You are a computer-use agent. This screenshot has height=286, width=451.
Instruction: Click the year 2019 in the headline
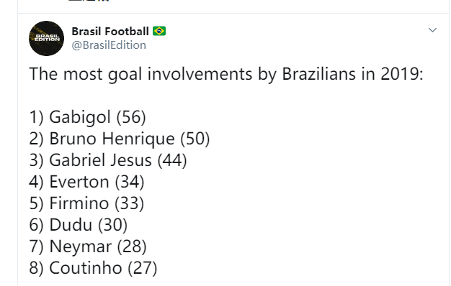[x=400, y=74]
